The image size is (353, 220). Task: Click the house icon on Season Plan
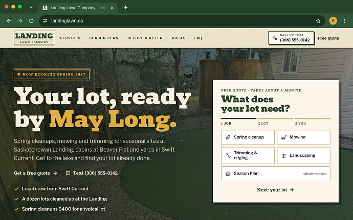(228, 174)
